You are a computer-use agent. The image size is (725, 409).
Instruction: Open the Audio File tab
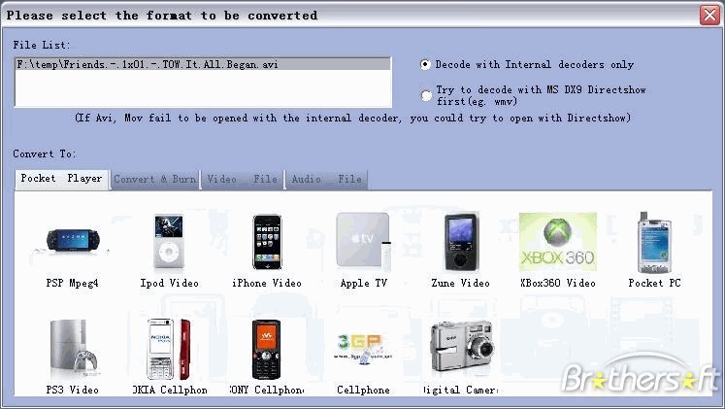[x=326, y=179]
